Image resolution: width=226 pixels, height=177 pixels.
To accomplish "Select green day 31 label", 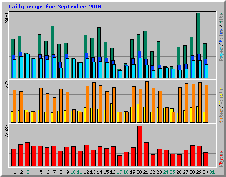I will 212,172.
